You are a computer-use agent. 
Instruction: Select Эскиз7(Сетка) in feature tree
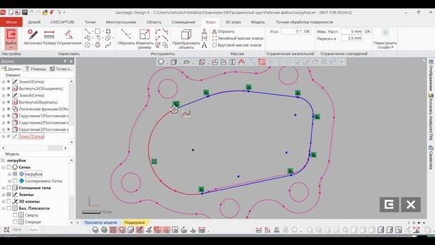coord(31,136)
